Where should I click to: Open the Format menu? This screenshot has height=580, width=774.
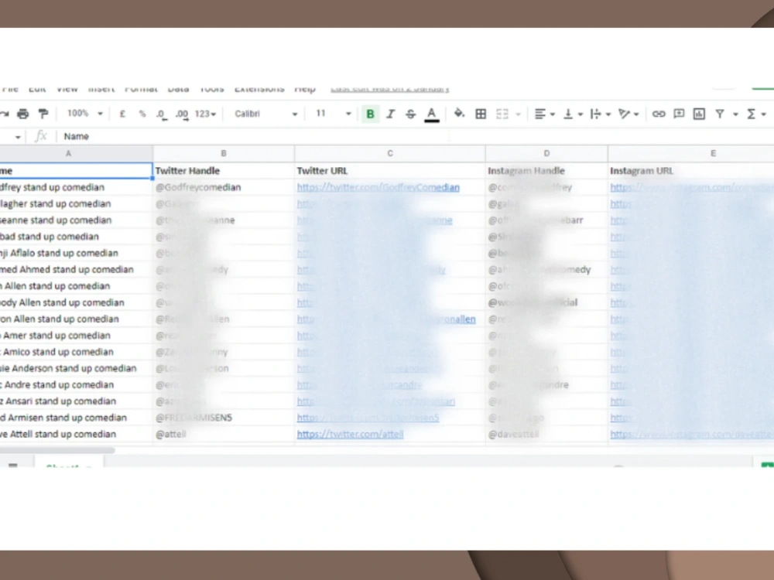point(141,89)
